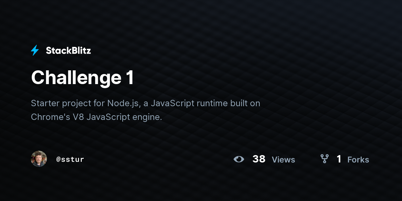
Task: Click the "Starter project for Node.js" description line
Action: click(x=145, y=103)
